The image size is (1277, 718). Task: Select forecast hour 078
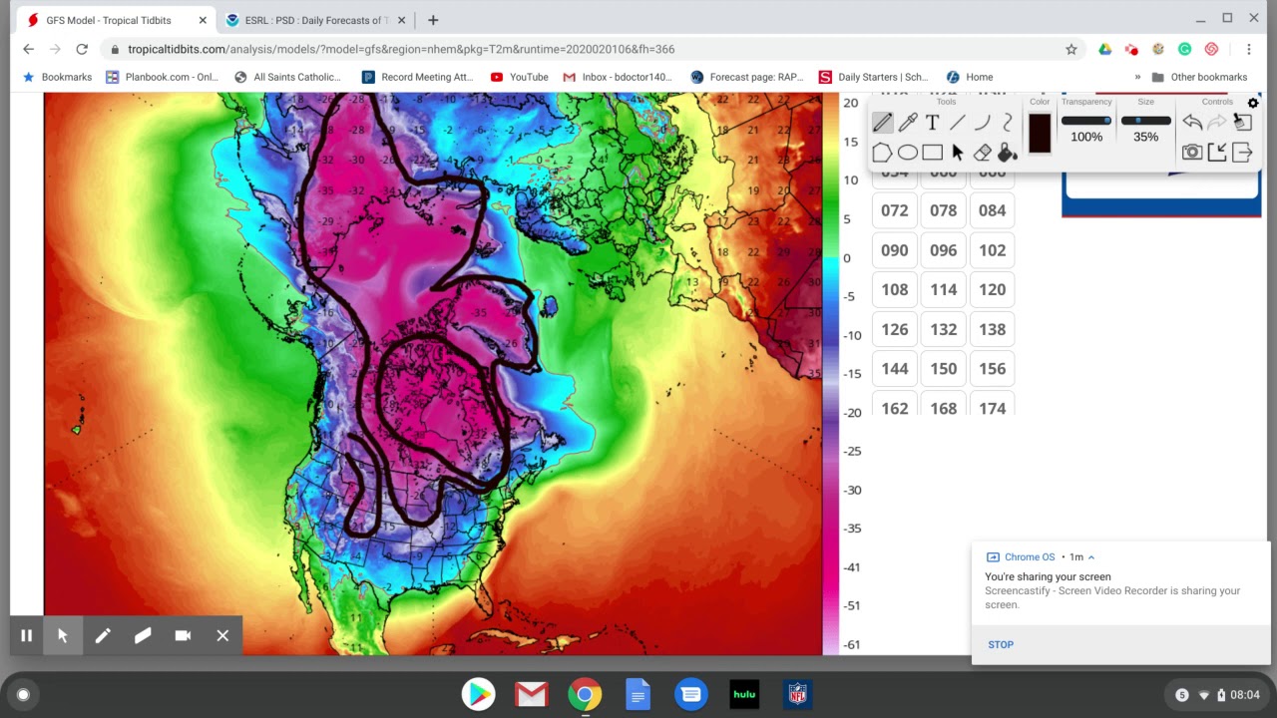point(944,210)
